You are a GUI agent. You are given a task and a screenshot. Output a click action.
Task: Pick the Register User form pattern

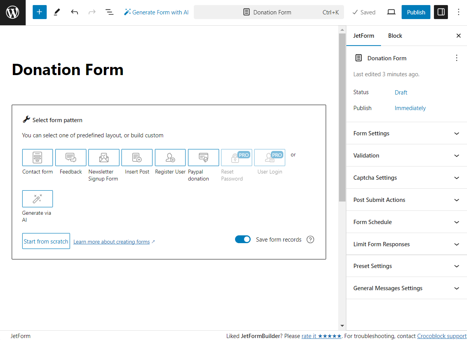coord(170,158)
